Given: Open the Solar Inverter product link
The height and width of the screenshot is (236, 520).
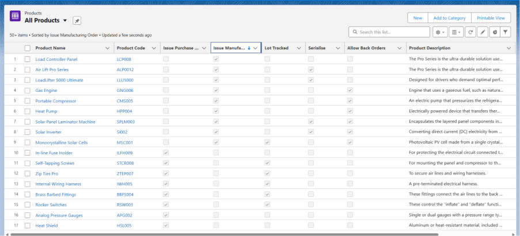Looking at the screenshot, I should tap(50, 132).
